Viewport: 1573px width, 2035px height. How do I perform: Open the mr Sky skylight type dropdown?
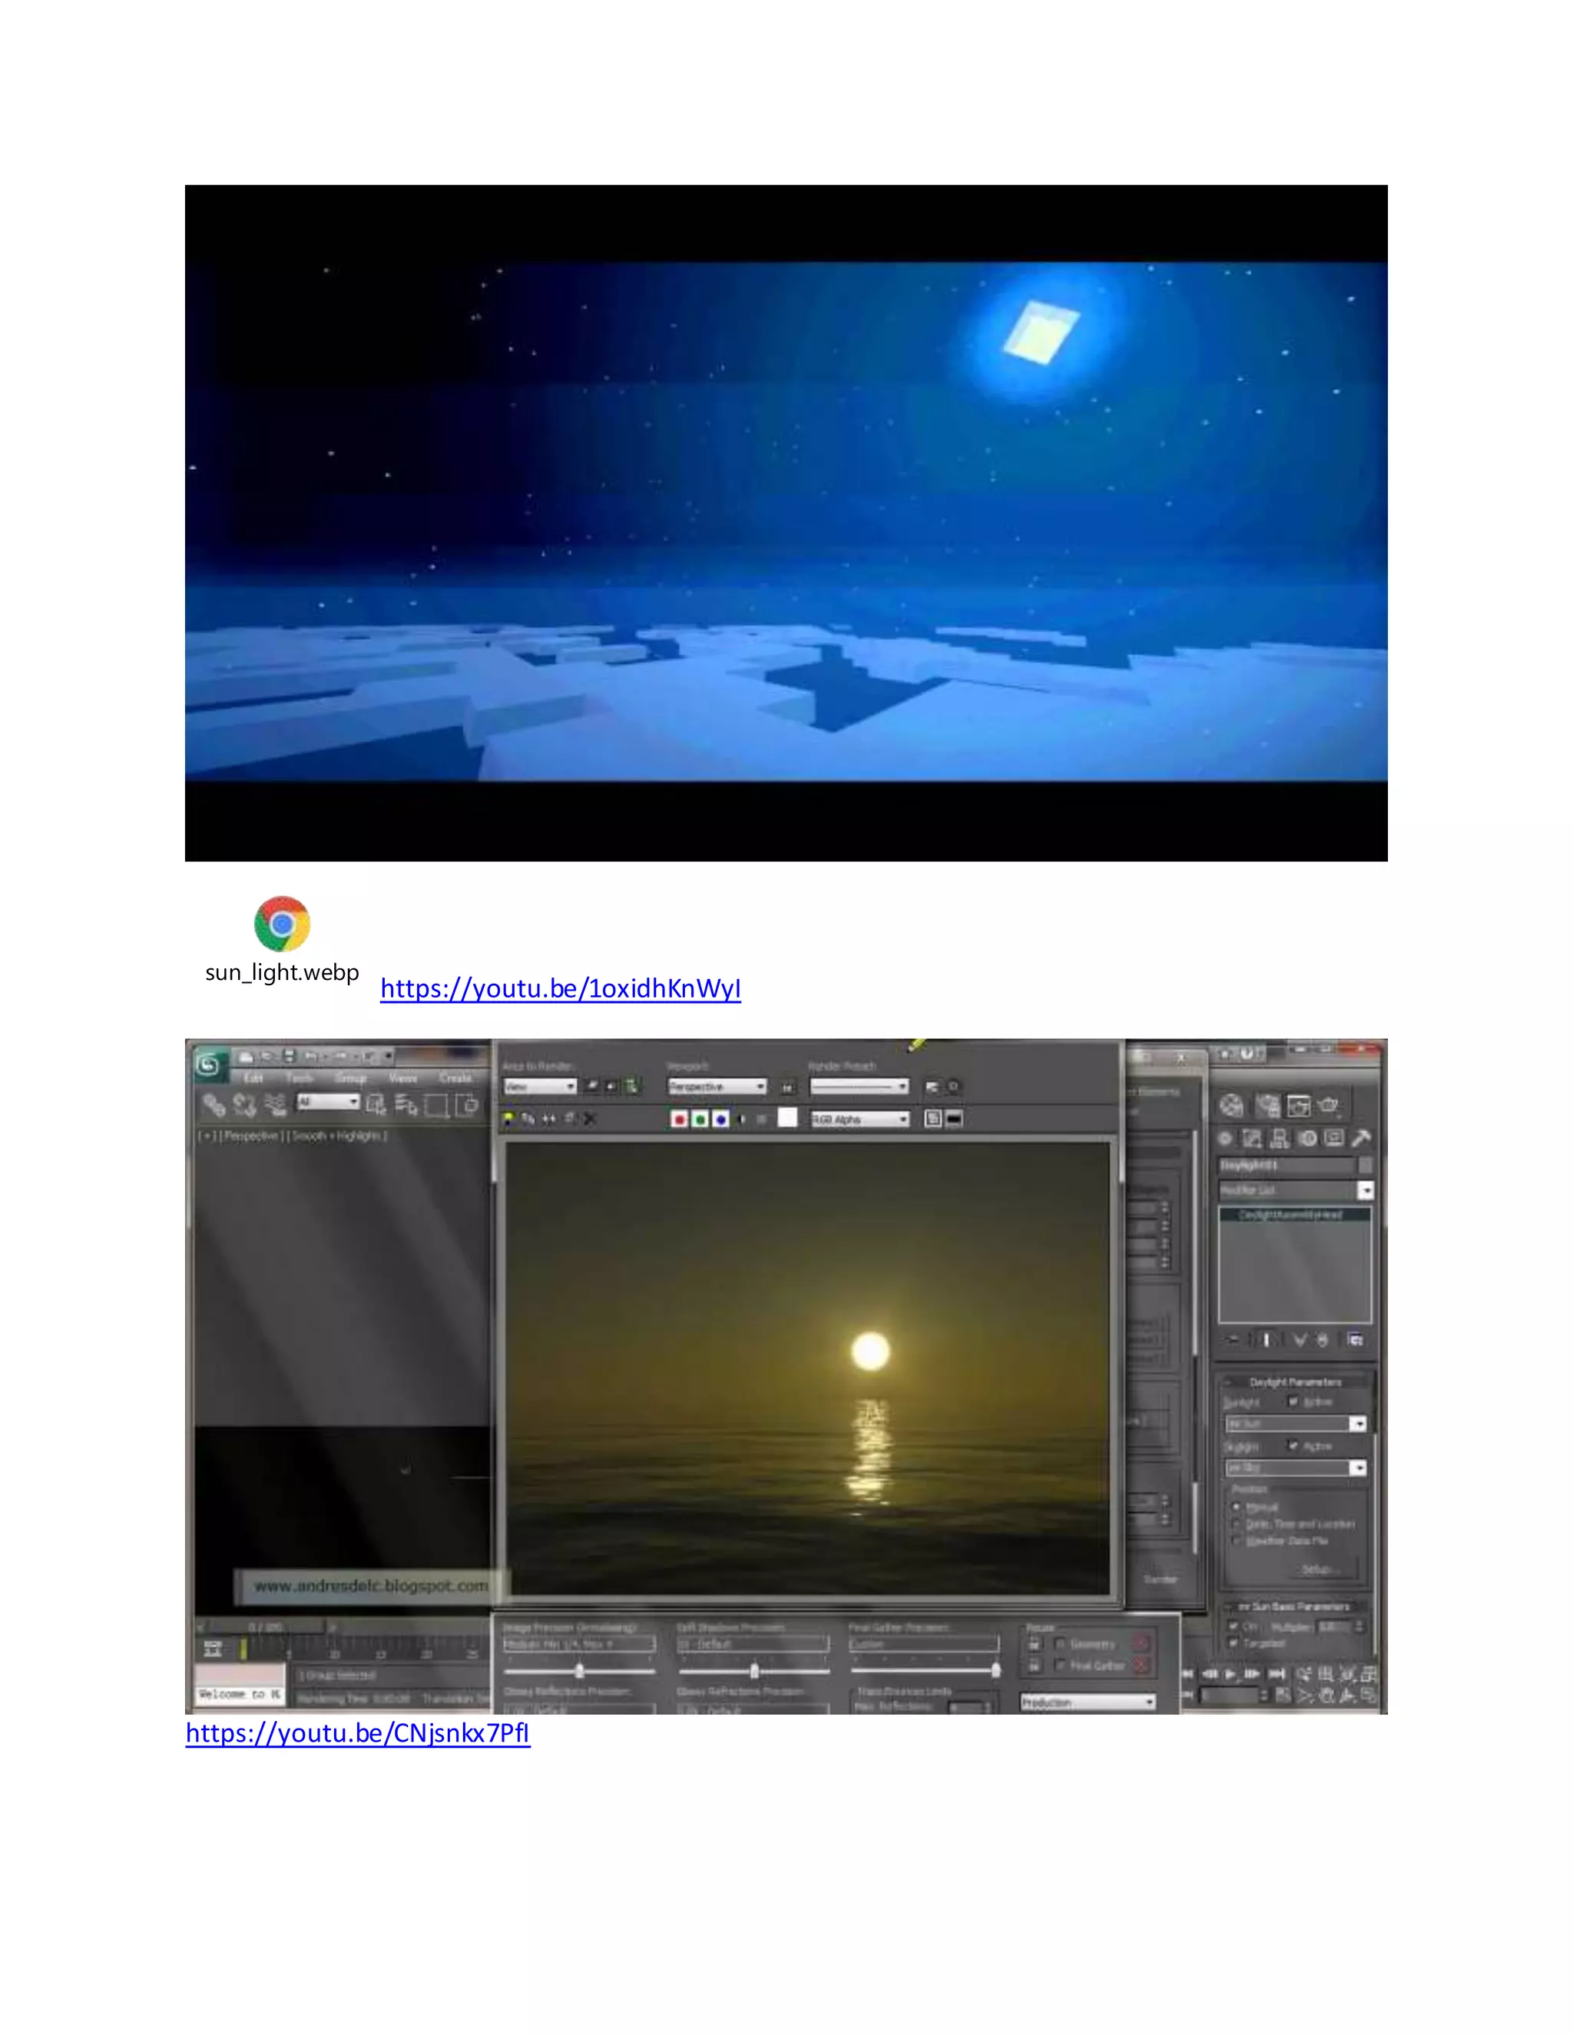[1295, 1468]
